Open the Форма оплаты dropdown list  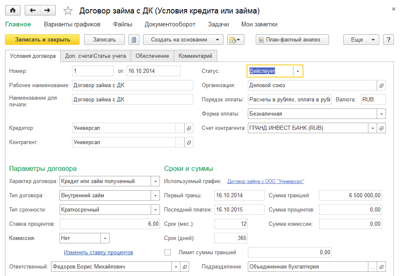point(381,114)
